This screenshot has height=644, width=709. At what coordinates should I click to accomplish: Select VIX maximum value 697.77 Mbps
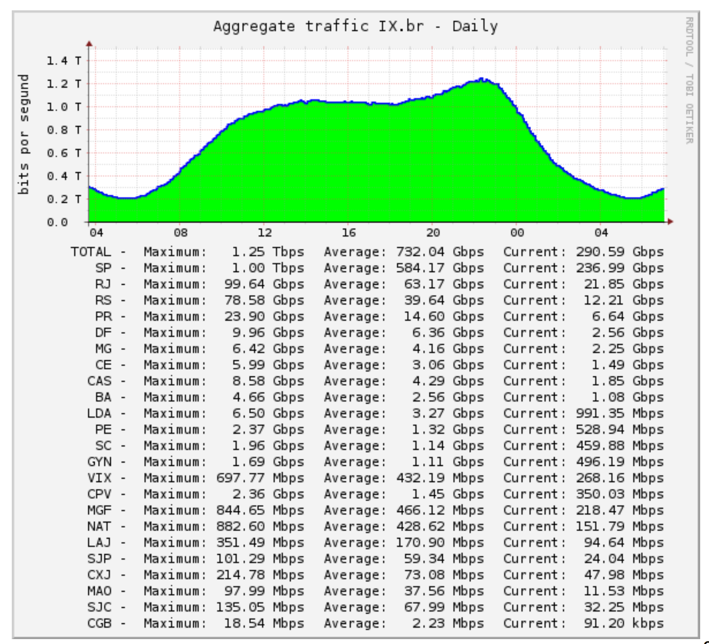click(x=260, y=478)
